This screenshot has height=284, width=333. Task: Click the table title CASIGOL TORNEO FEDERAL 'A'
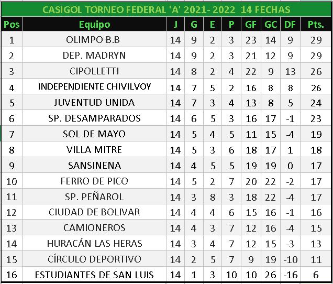coord(166,10)
